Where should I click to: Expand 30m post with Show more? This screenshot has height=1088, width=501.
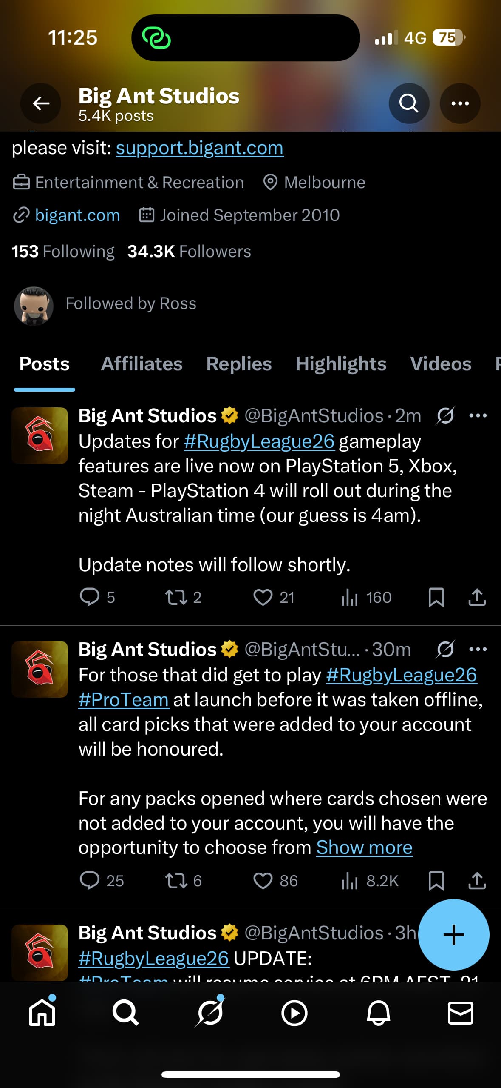(364, 847)
